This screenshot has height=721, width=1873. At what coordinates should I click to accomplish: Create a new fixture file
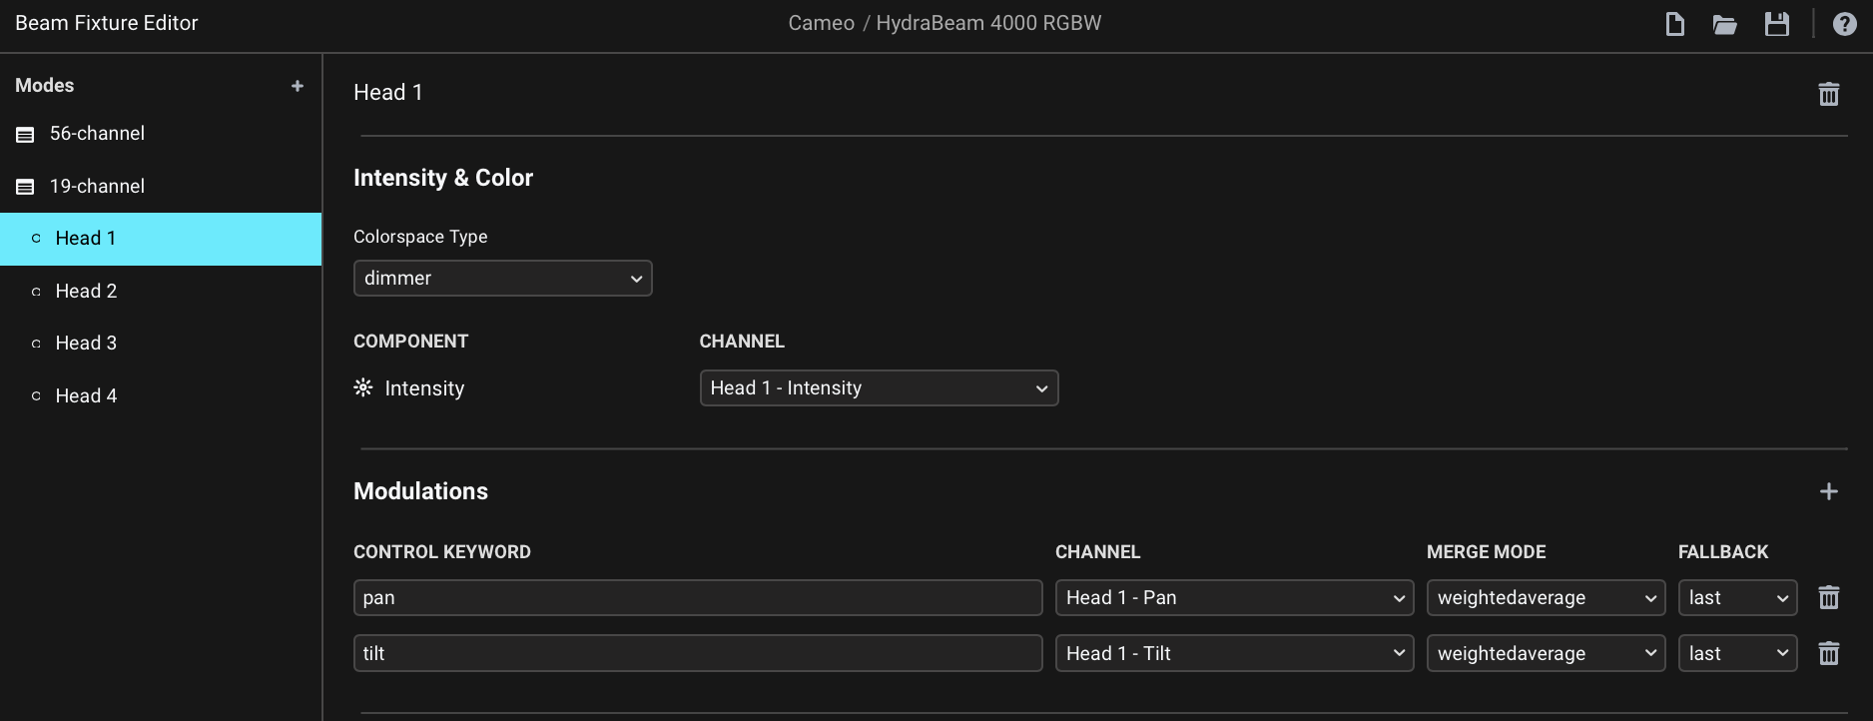(1674, 24)
